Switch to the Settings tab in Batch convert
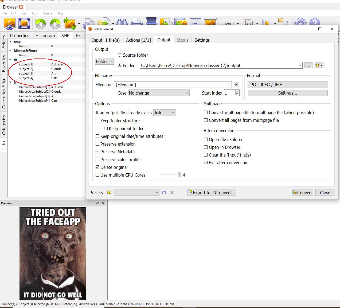 click(202, 40)
